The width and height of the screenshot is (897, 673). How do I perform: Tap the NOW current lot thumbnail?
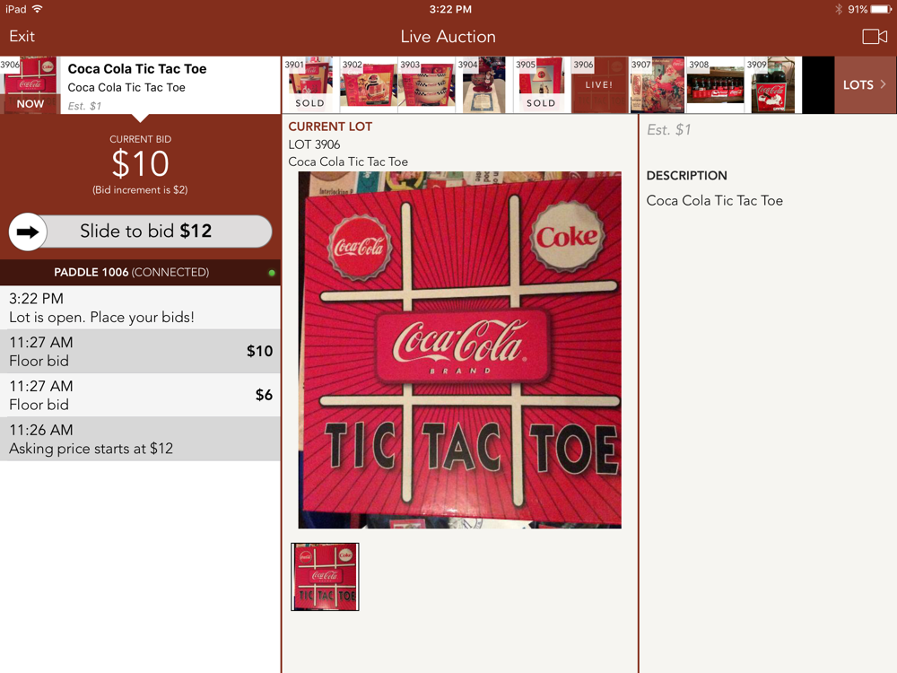30,84
